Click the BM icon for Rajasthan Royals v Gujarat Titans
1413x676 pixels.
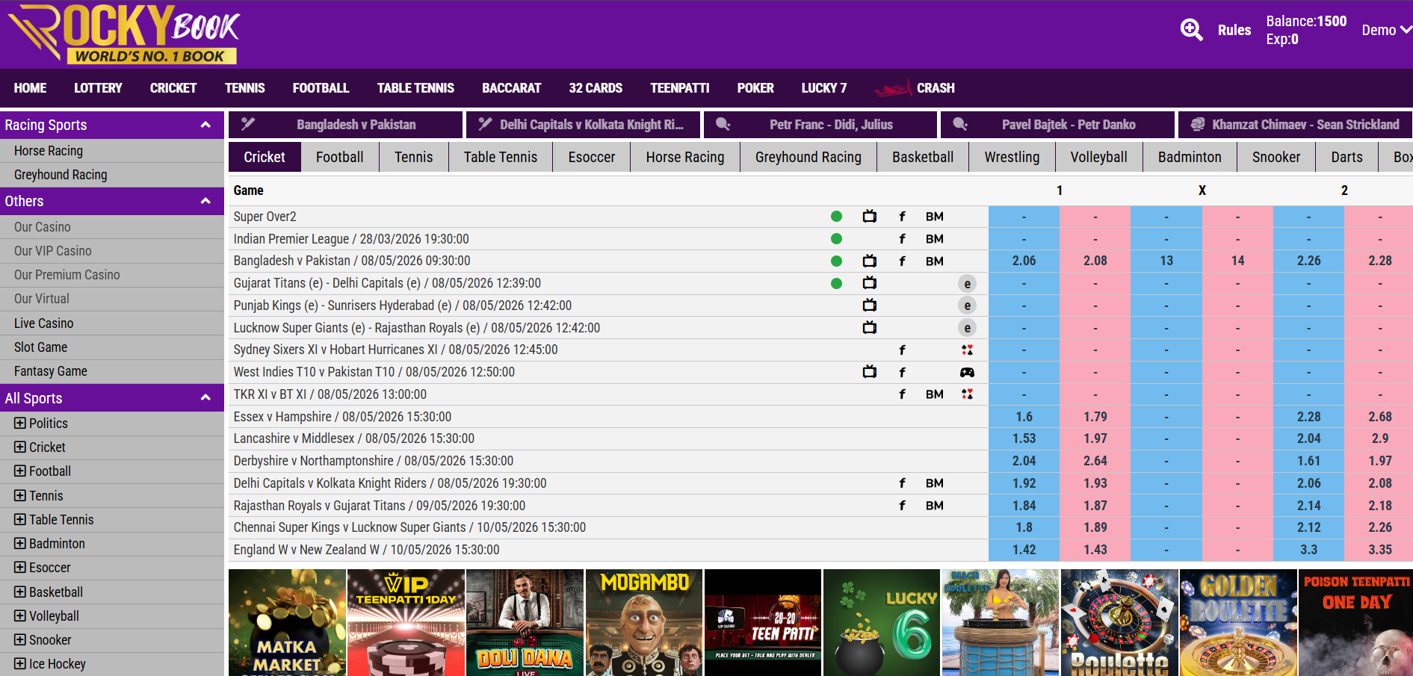tap(934, 506)
